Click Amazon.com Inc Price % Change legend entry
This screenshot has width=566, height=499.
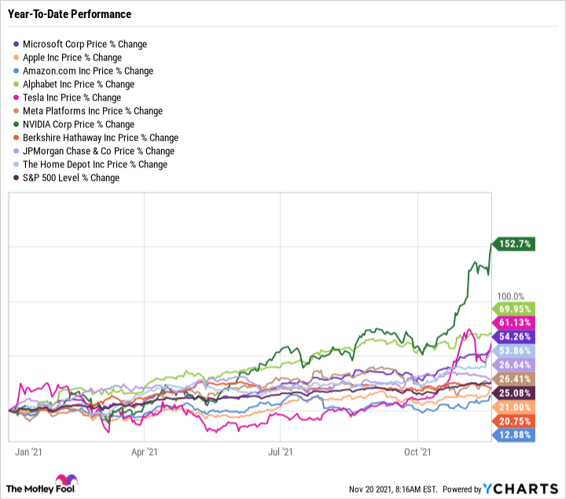click(88, 71)
